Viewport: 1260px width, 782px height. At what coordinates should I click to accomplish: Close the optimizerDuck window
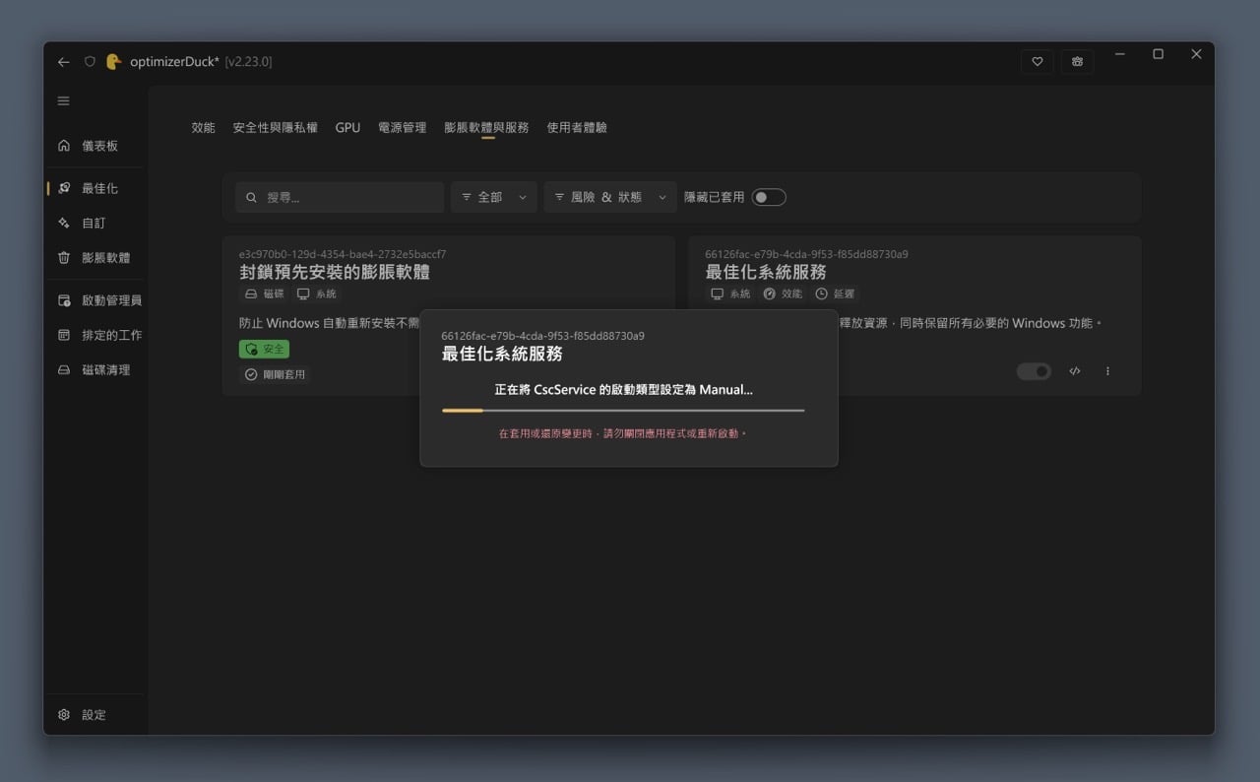[x=1196, y=54]
